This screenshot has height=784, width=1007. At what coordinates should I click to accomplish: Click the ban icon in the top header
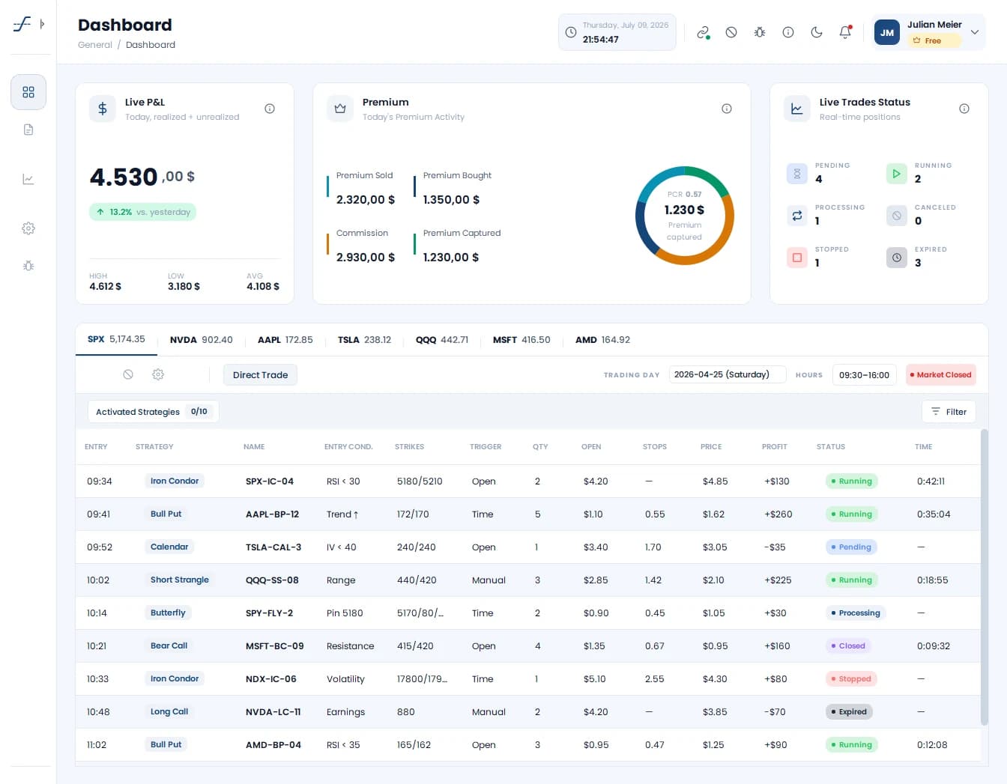[x=731, y=32]
